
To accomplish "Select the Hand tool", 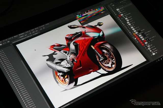I will [x=130, y=32].
